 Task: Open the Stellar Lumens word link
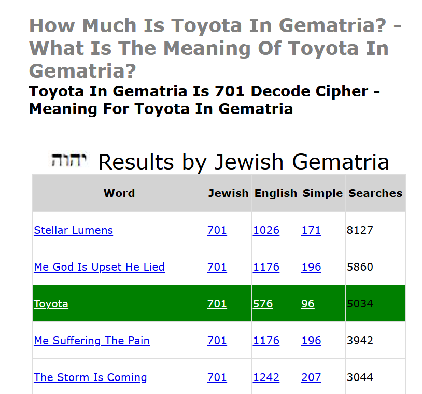(73, 230)
